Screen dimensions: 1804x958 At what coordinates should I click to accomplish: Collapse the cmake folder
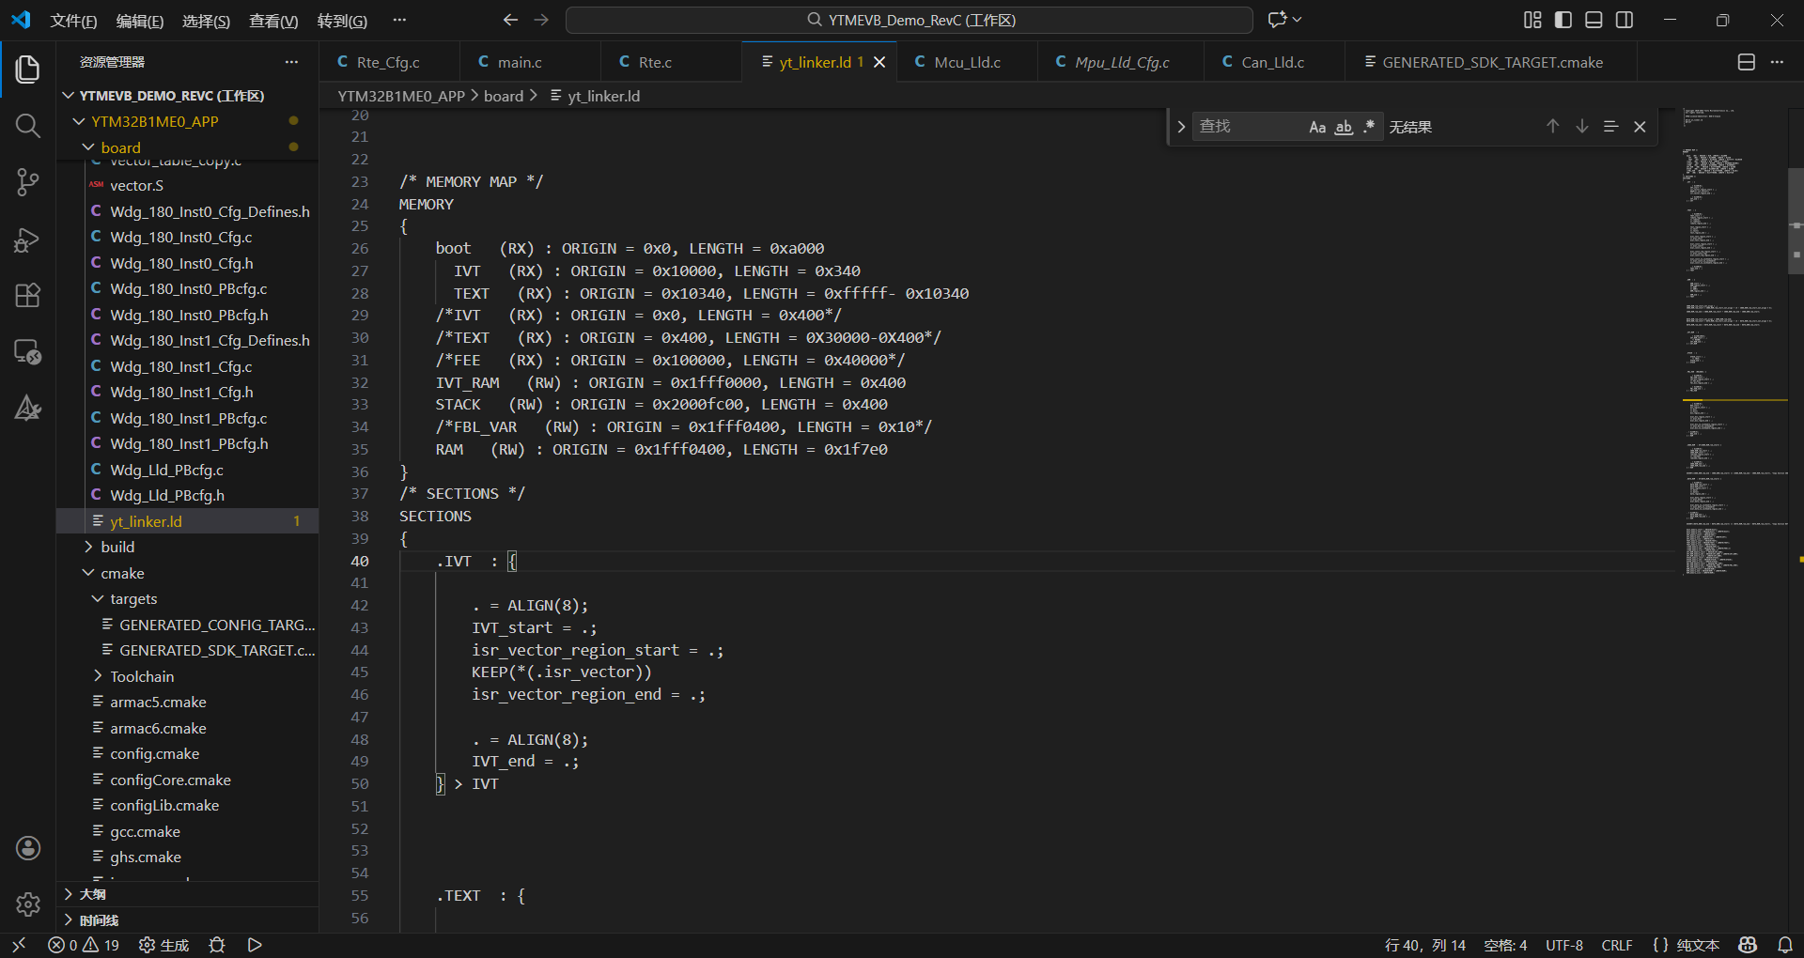point(122,573)
